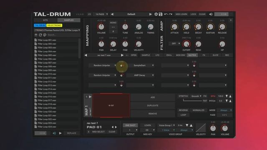Increase PITCH value with up arrow
The height and width of the screenshot is (150, 267).
point(230,101)
